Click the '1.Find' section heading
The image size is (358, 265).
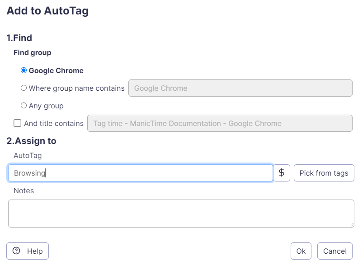pos(19,38)
